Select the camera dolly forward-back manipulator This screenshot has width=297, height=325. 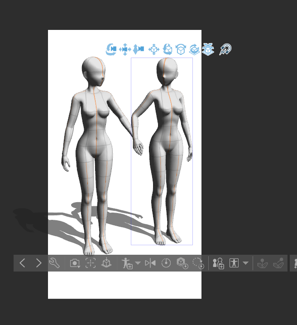(x=138, y=49)
